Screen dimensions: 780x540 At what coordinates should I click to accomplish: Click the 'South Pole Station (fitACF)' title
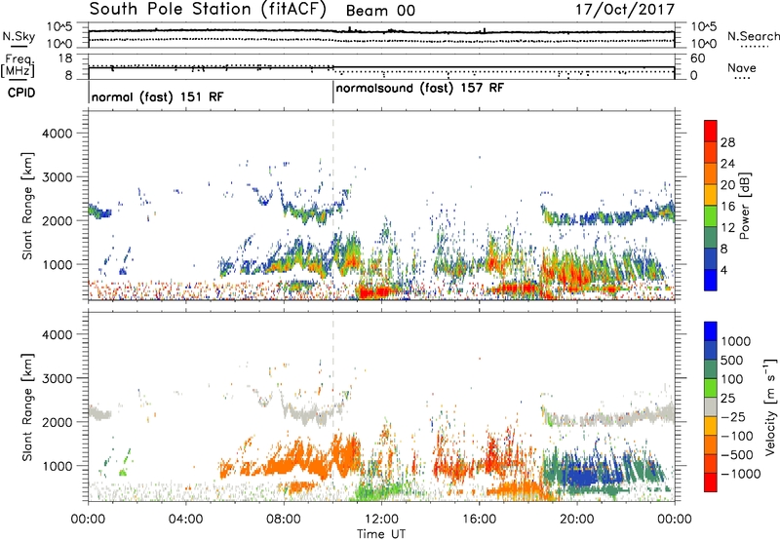[x=208, y=10]
